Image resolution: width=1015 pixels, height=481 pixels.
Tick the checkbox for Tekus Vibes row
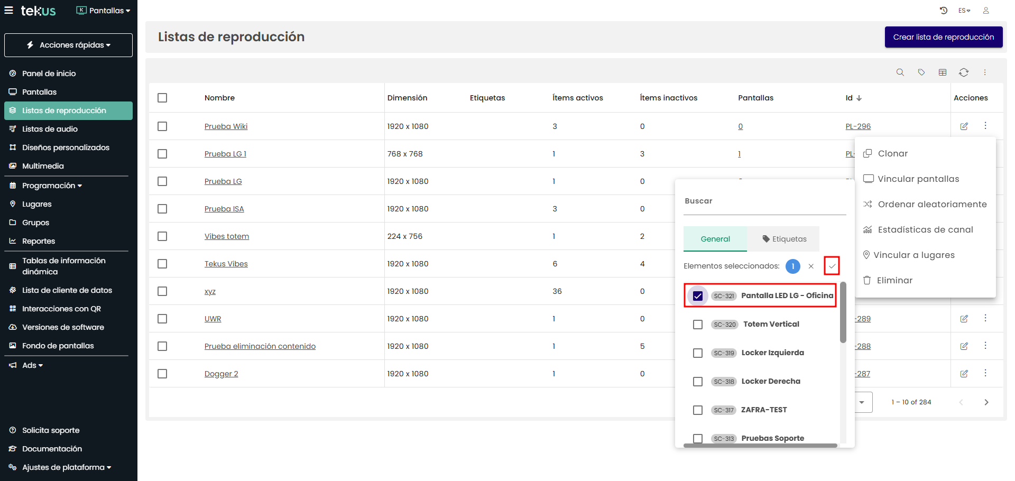pyautogui.click(x=162, y=264)
